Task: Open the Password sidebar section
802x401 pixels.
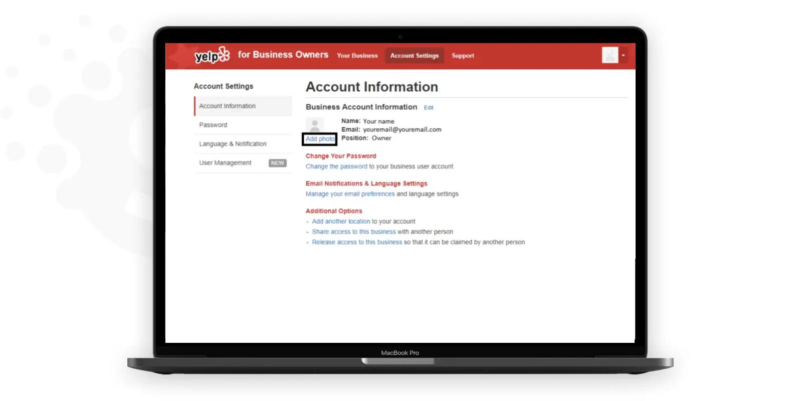Action: coord(243,125)
